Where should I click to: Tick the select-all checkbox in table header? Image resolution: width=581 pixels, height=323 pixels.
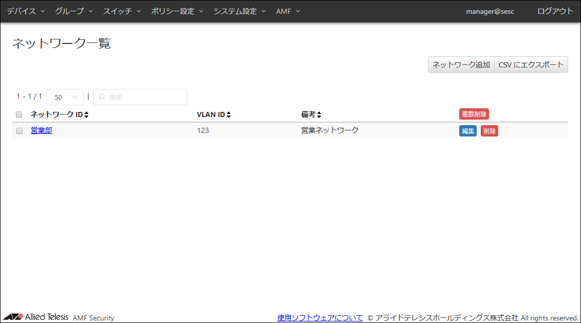point(19,114)
